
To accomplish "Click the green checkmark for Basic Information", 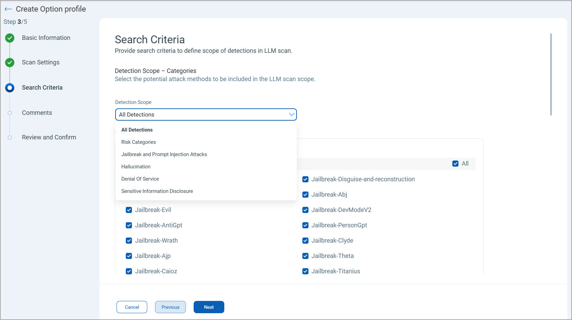I will point(10,38).
